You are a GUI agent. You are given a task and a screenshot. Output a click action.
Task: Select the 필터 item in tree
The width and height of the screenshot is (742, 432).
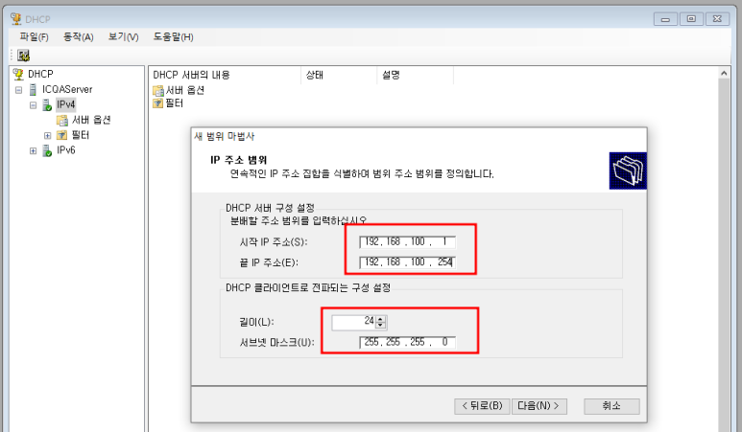click(x=80, y=135)
